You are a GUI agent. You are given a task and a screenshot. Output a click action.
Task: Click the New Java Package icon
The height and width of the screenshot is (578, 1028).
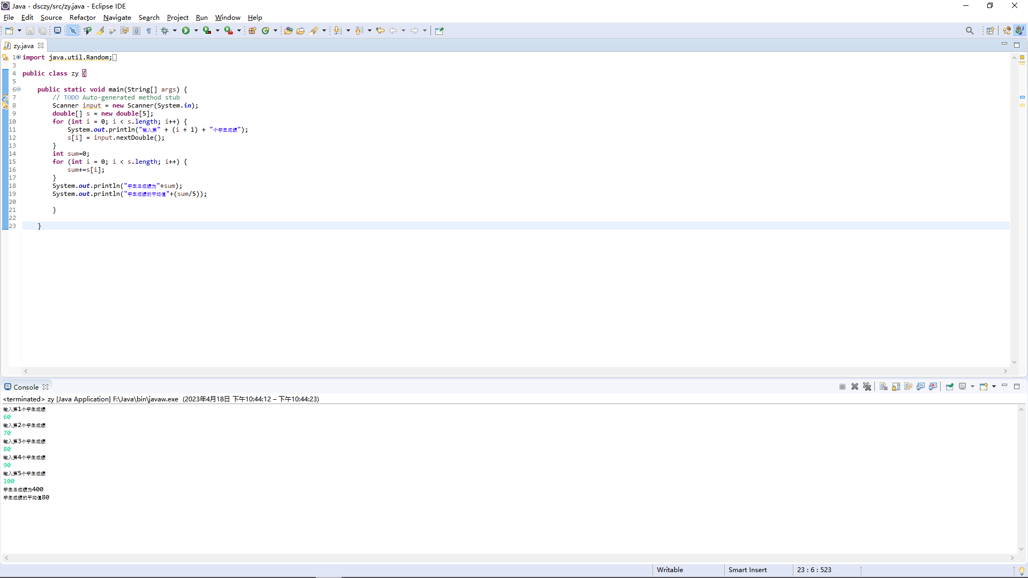click(x=252, y=31)
